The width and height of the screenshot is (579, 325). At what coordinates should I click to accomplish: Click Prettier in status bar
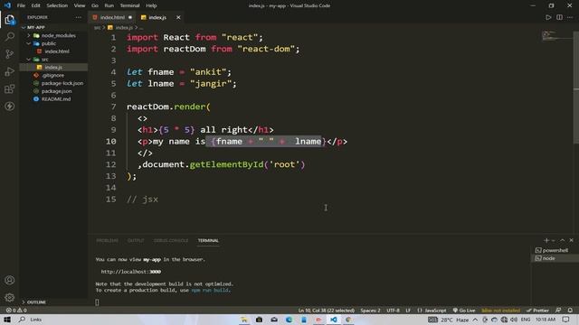pos(537,311)
